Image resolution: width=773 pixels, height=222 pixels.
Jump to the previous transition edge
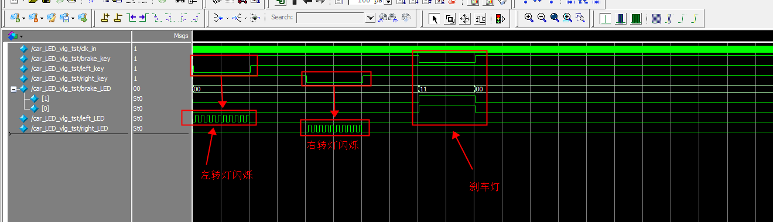tap(131, 18)
